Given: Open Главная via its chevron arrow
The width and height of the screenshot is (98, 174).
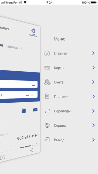Looking at the screenshot, I should [93, 53].
